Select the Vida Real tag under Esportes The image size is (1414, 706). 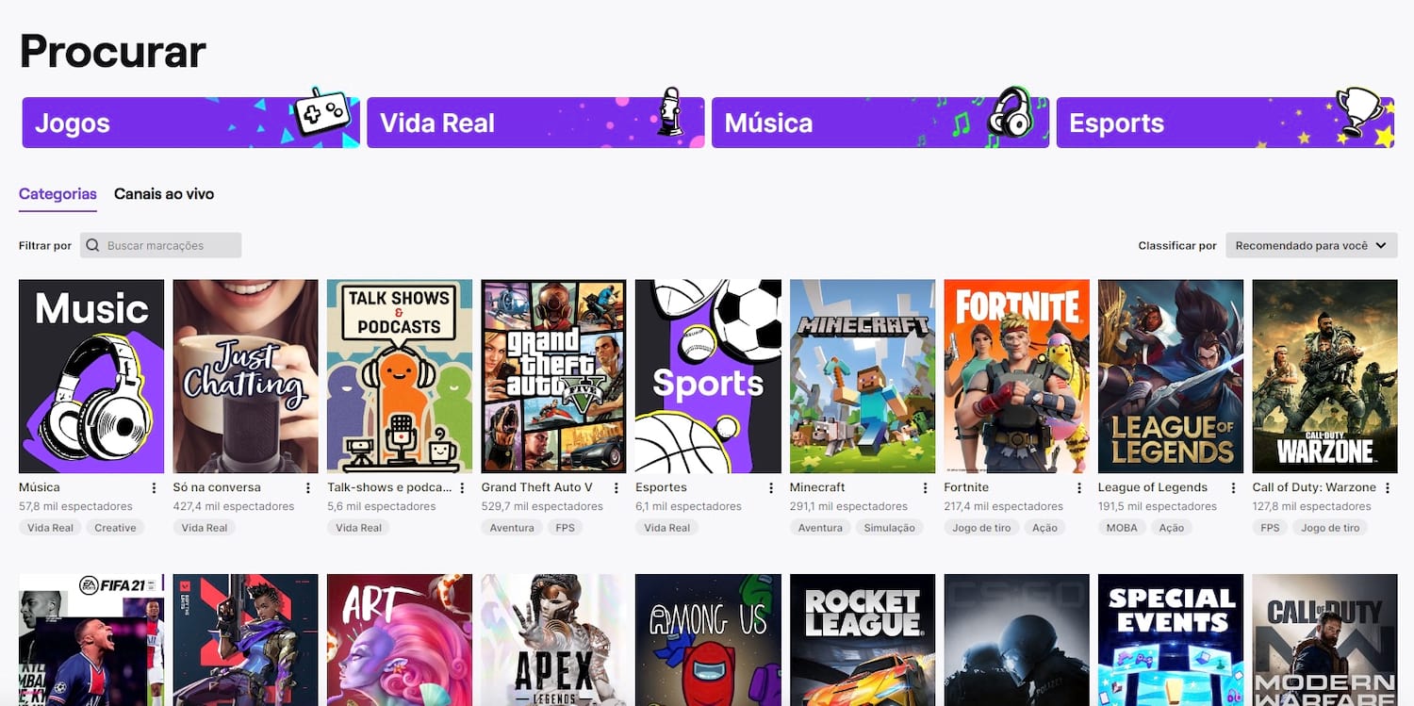tap(667, 528)
